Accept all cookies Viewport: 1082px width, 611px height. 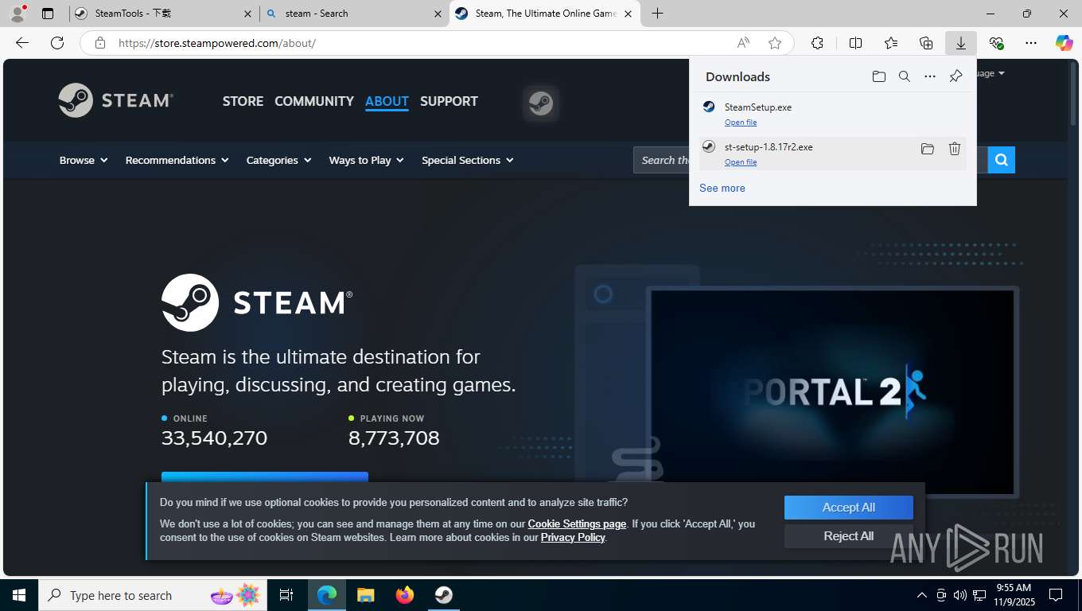tap(848, 508)
